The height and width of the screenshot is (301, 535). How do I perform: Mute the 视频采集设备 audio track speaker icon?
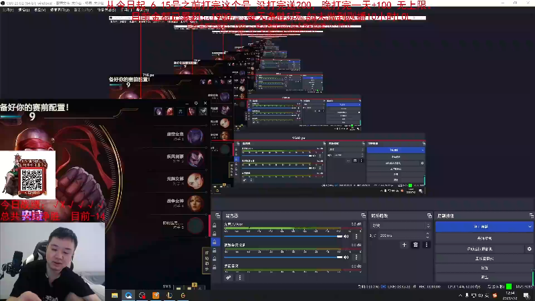[x=346, y=258]
